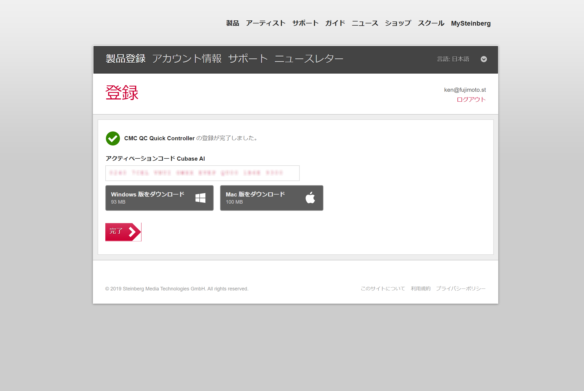Viewport: 584px width, 391px height.
Task: Click the ログアウト link
Action: pos(471,99)
